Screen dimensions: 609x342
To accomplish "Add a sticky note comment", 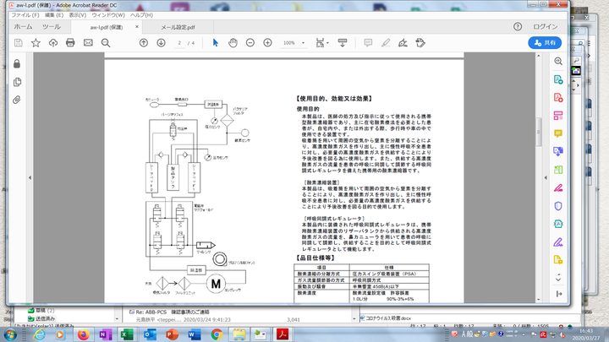I will click(x=368, y=42).
